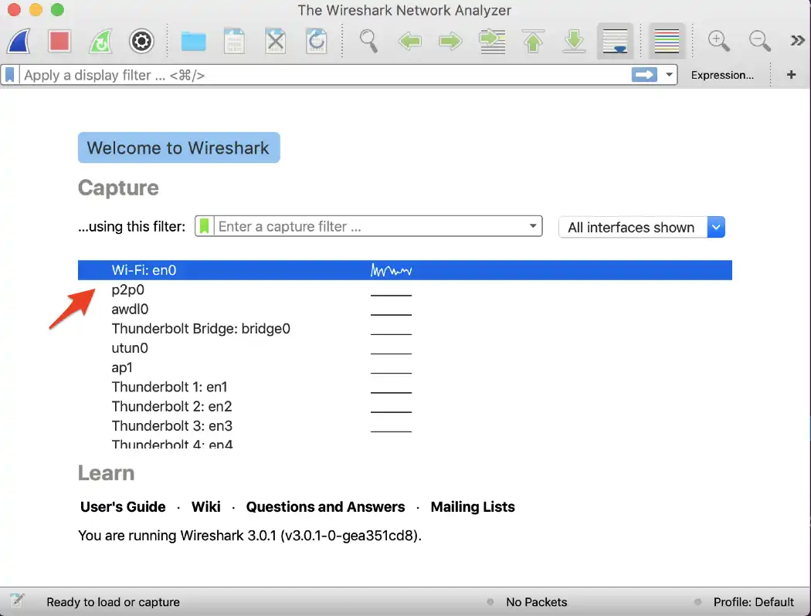Viewport: 811px width, 616px height.
Task: Click the Ready to load or capture status
Action: point(114,602)
